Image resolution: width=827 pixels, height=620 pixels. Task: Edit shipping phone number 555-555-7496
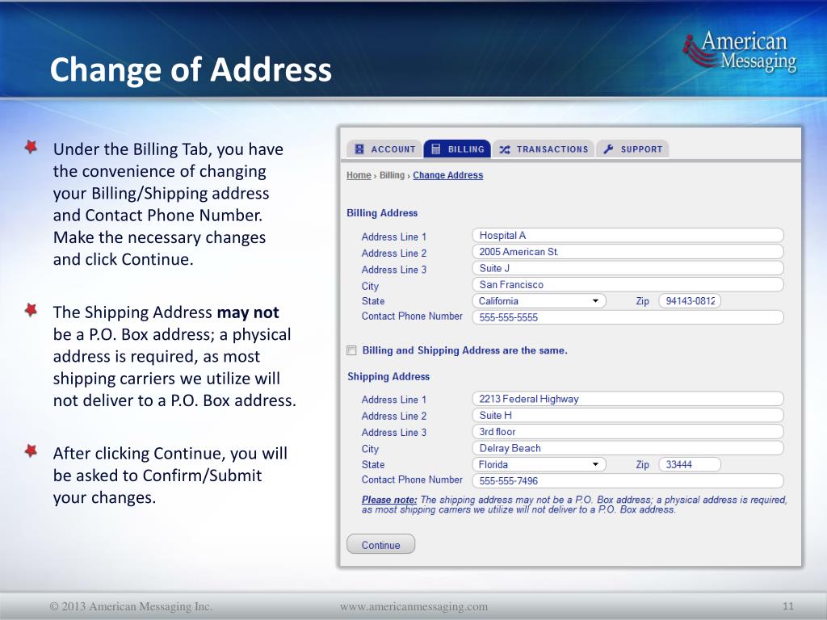pos(628,481)
